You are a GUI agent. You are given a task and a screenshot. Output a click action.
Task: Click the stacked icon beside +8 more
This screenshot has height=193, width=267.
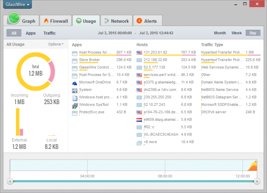coord(139,143)
